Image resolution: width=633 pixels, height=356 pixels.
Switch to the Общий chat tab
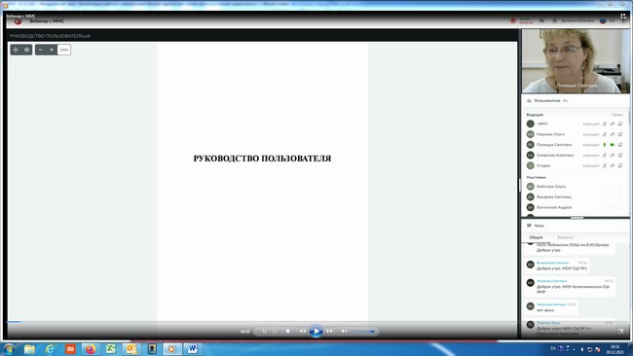[x=536, y=237]
